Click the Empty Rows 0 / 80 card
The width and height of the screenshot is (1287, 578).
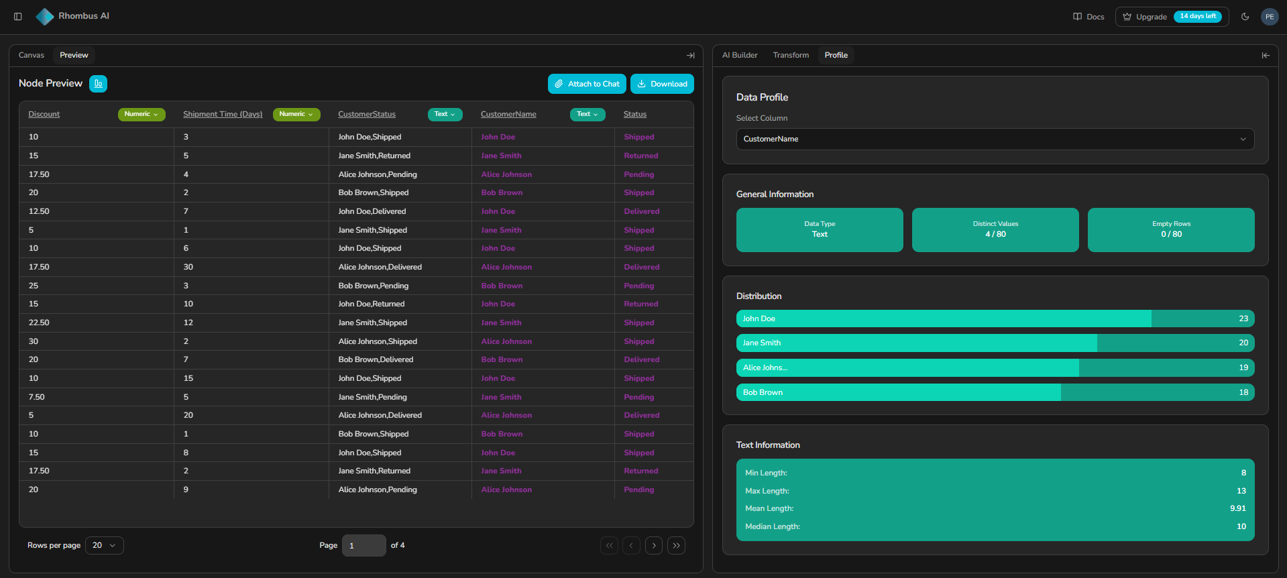coord(1171,230)
